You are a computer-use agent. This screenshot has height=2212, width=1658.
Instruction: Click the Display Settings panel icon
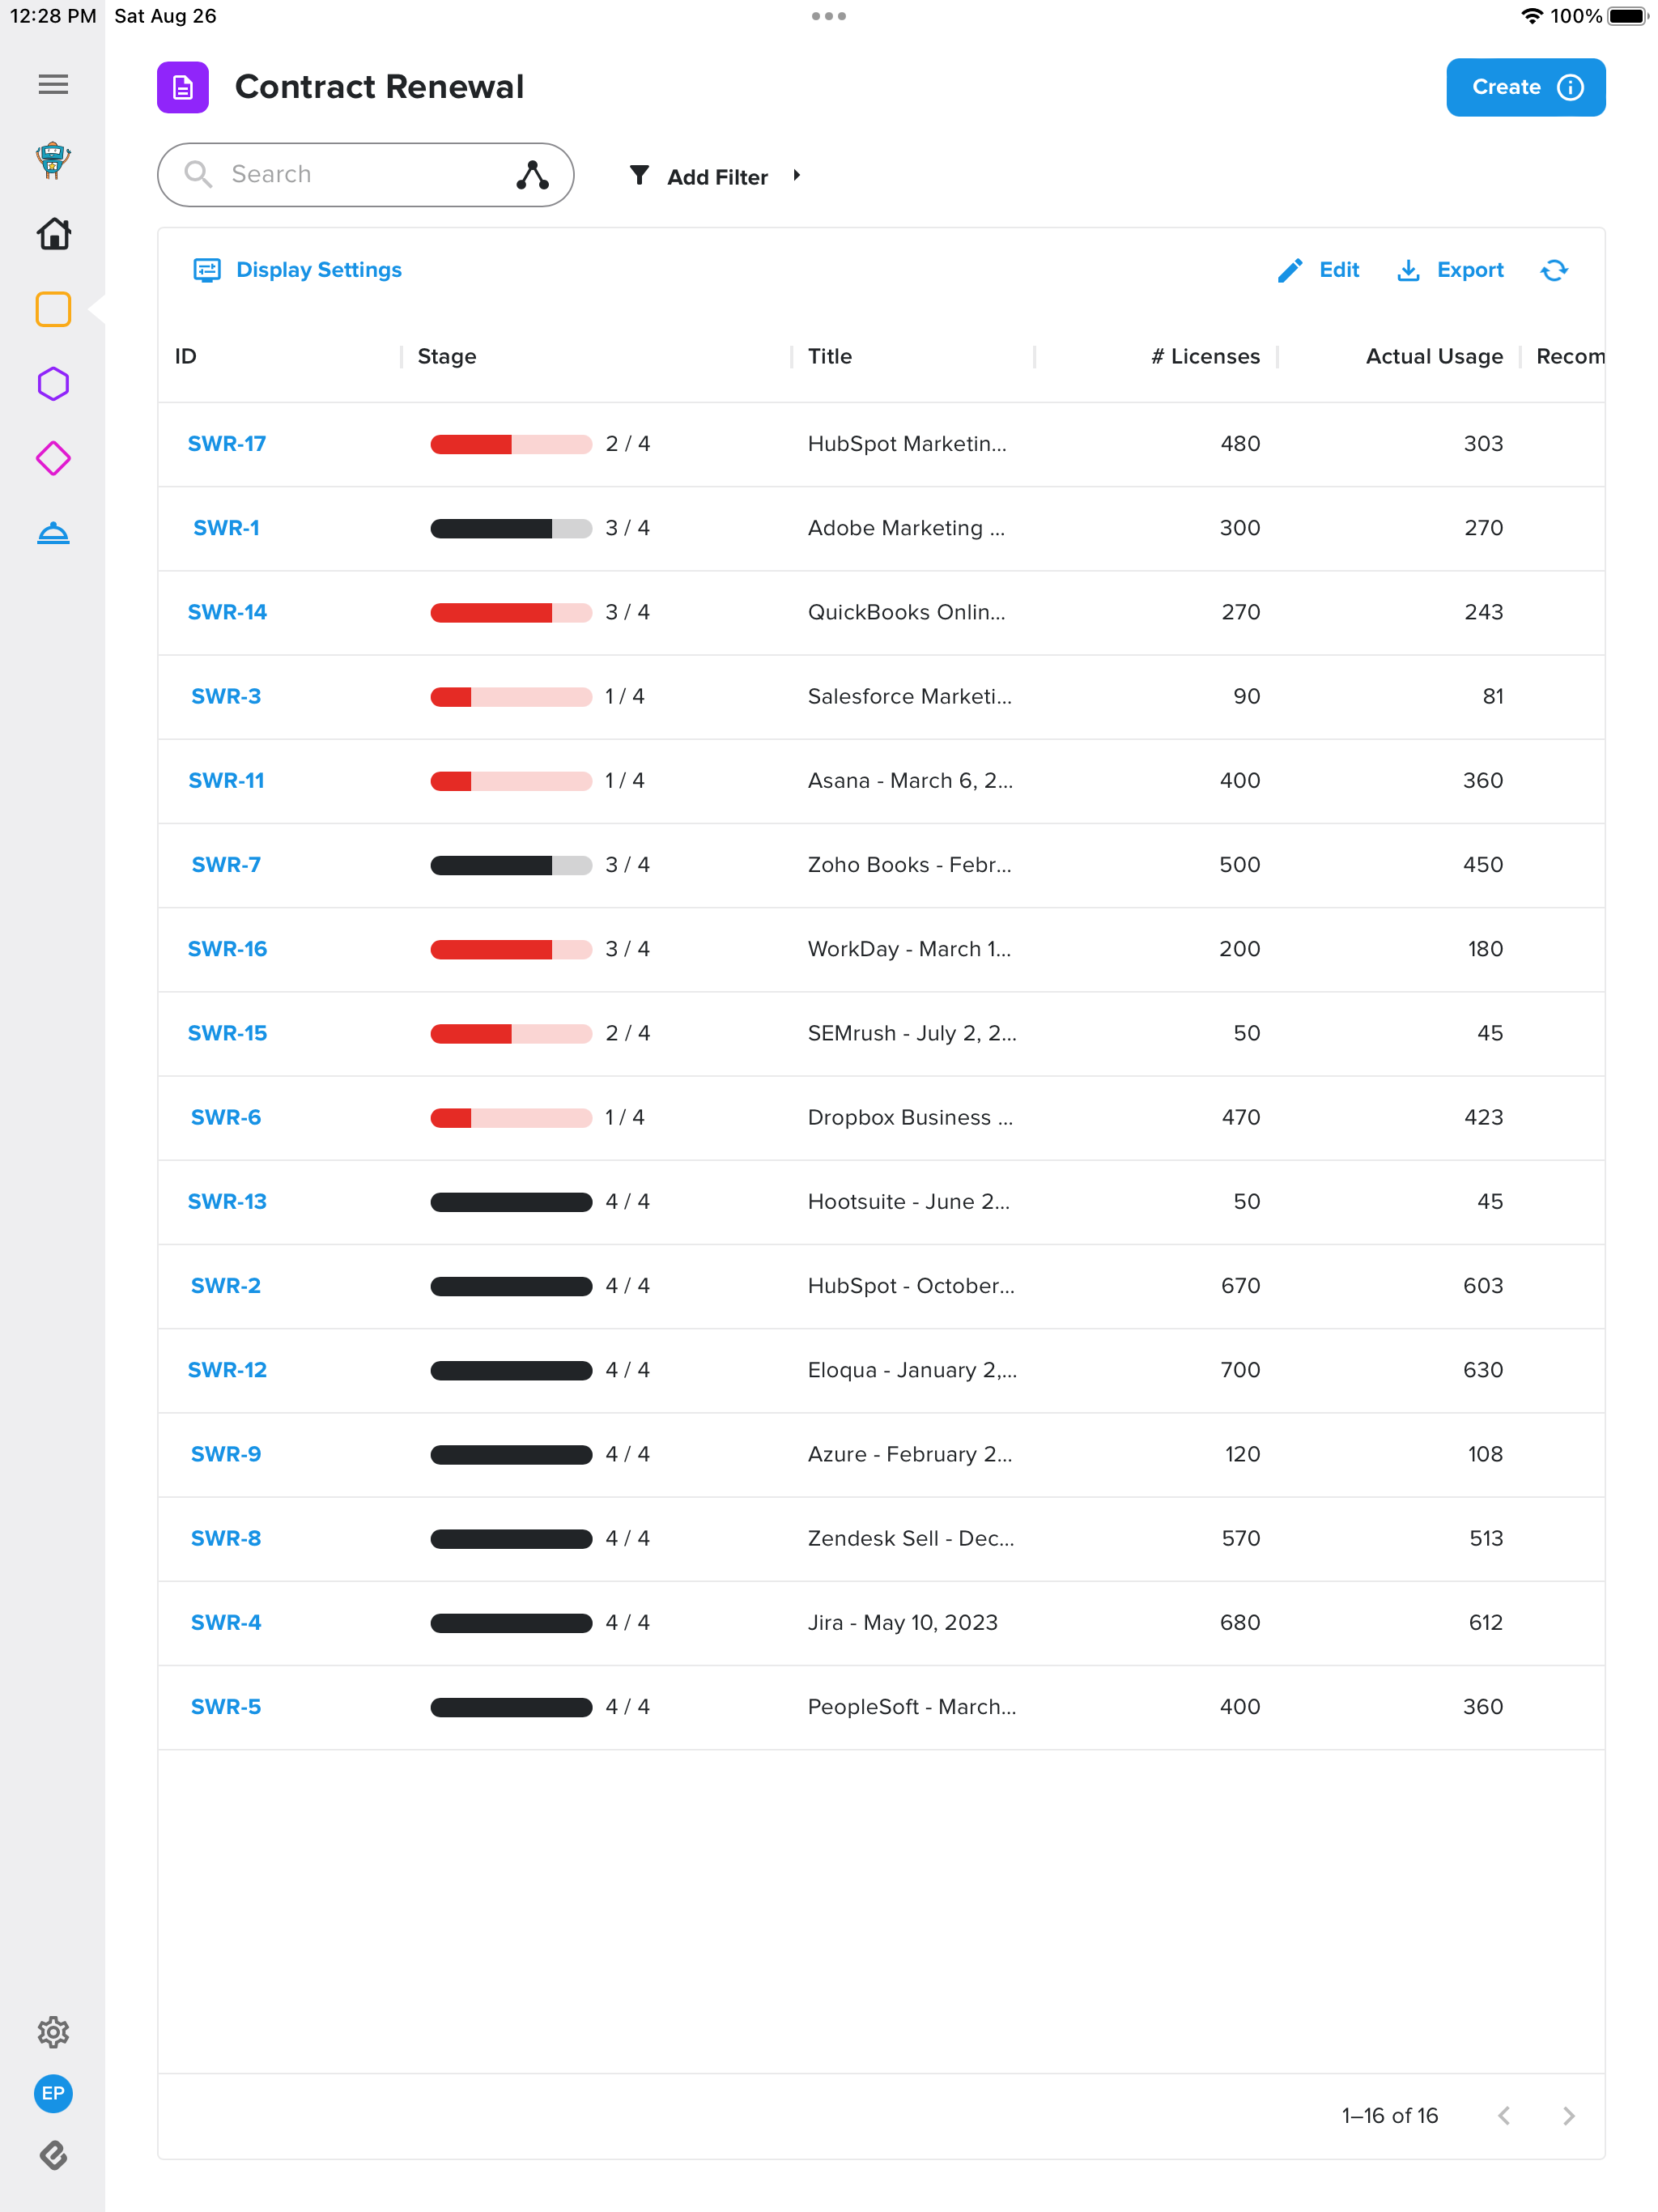[x=207, y=270]
